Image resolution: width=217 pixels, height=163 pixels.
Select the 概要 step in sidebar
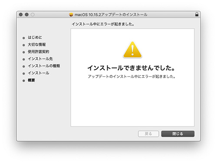click(31, 80)
